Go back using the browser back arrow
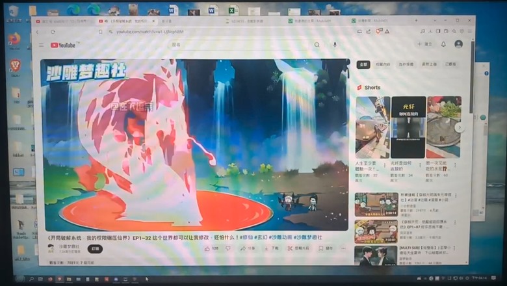507x286 pixels. (38, 32)
